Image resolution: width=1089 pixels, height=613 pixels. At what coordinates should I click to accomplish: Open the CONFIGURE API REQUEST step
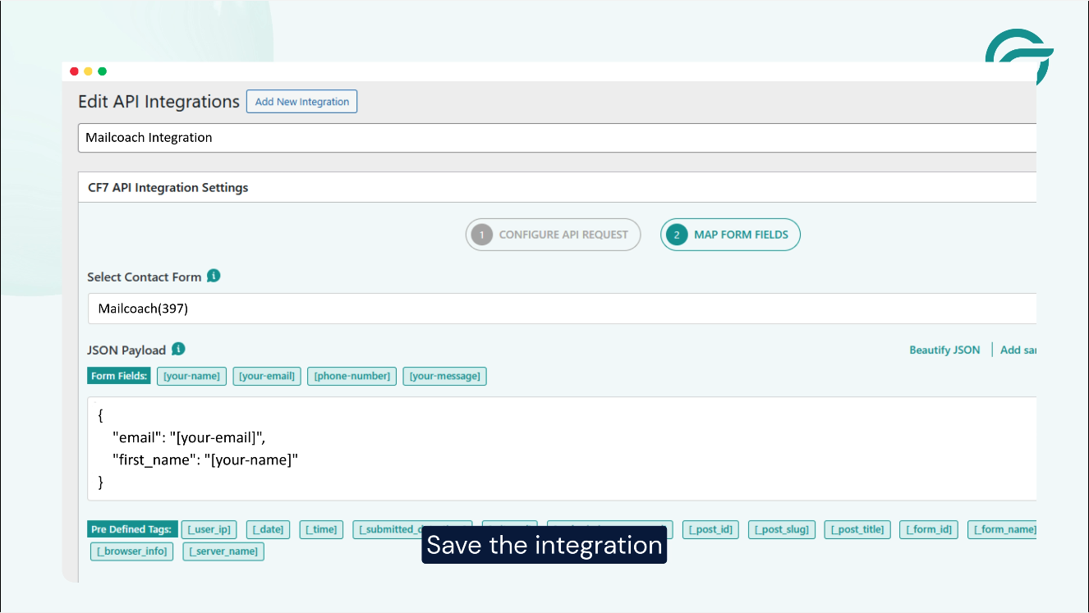click(553, 235)
